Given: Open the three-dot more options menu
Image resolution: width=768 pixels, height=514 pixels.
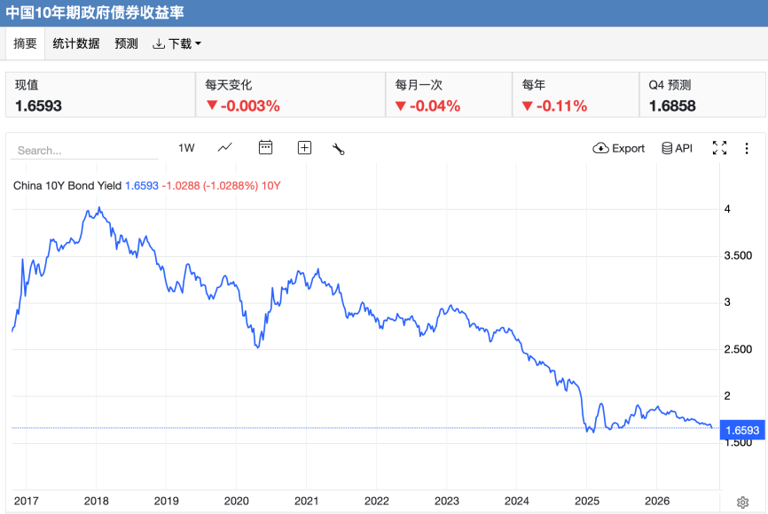Looking at the screenshot, I should click(747, 148).
